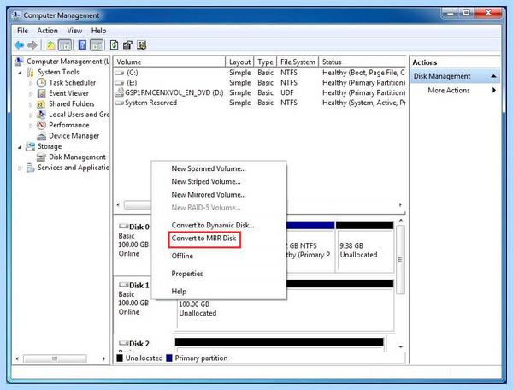Click the 9.38 GB Unallocated block
This screenshot has height=390, width=513.
[x=365, y=247]
